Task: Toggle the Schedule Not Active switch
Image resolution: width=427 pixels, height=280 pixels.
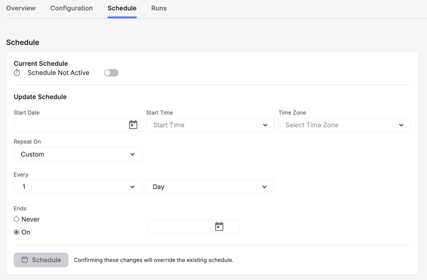Action: (x=111, y=73)
